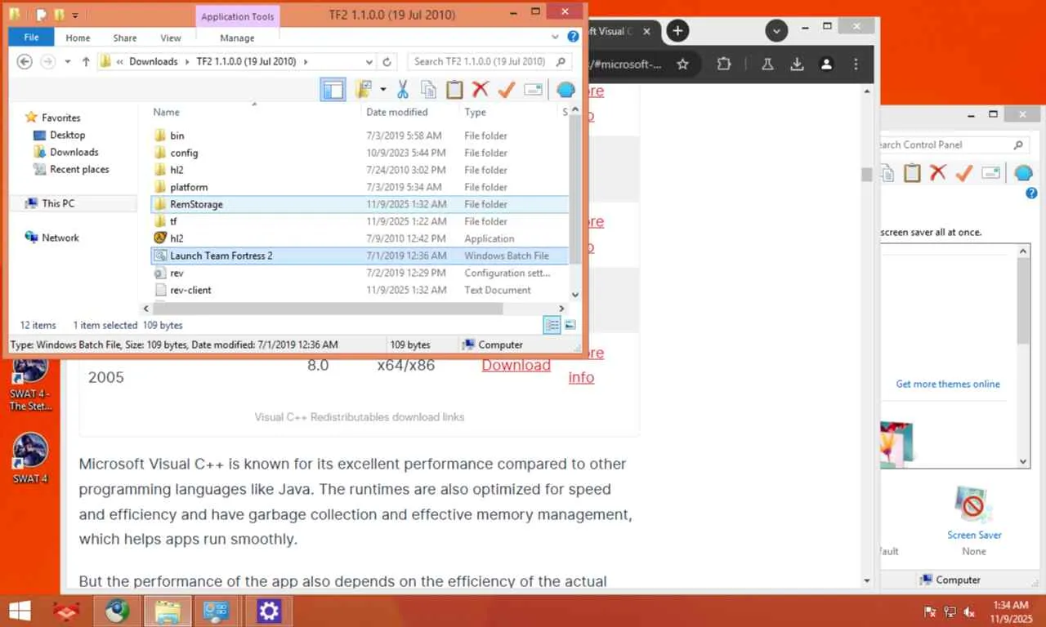
Task: Select Downloads in the Favorites pane
Action: [74, 152]
